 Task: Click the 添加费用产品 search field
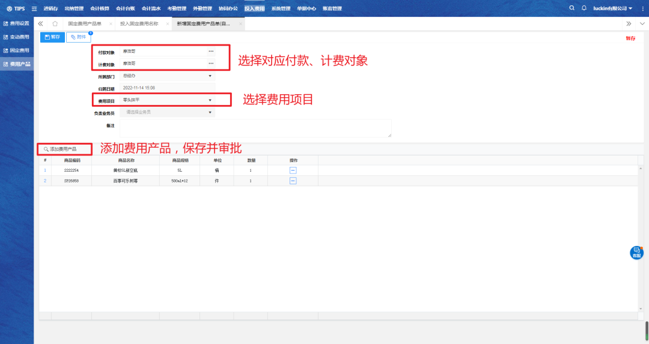65,148
